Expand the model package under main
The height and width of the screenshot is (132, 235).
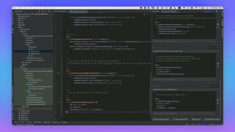click(x=25, y=38)
